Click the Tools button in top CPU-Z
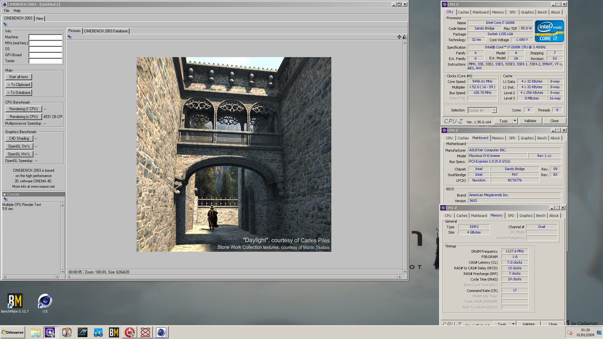 (503, 121)
